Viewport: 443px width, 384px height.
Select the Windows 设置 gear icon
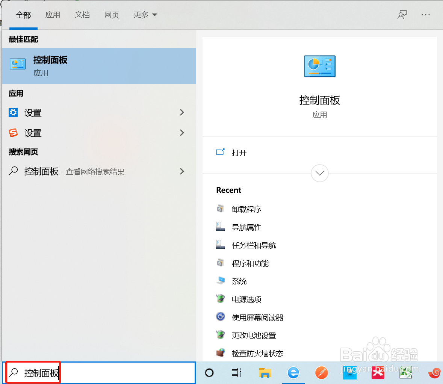(x=13, y=112)
